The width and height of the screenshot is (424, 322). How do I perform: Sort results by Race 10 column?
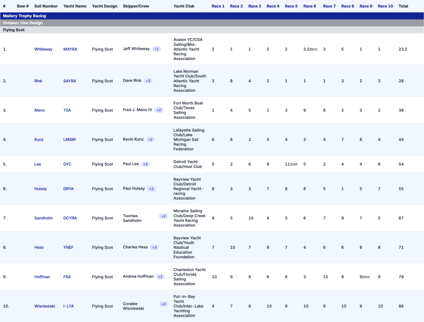pyautogui.click(x=385, y=6)
